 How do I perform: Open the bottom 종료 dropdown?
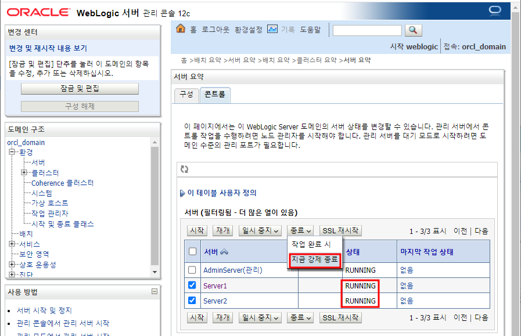pyautogui.click(x=300, y=318)
